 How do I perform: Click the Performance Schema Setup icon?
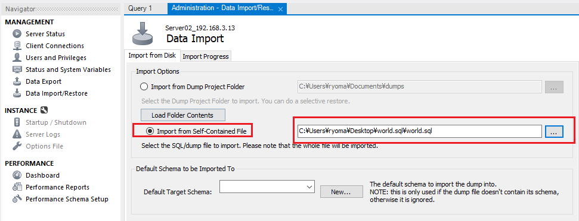17,199
